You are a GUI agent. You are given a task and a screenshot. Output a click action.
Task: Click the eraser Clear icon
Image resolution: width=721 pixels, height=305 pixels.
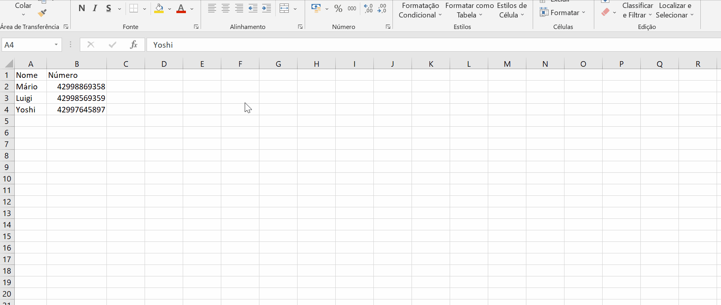point(605,12)
